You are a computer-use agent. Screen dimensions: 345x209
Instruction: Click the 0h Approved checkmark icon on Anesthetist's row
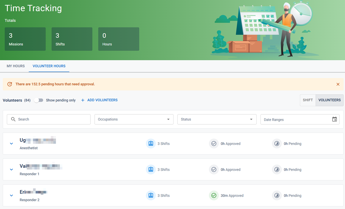(x=214, y=144)
